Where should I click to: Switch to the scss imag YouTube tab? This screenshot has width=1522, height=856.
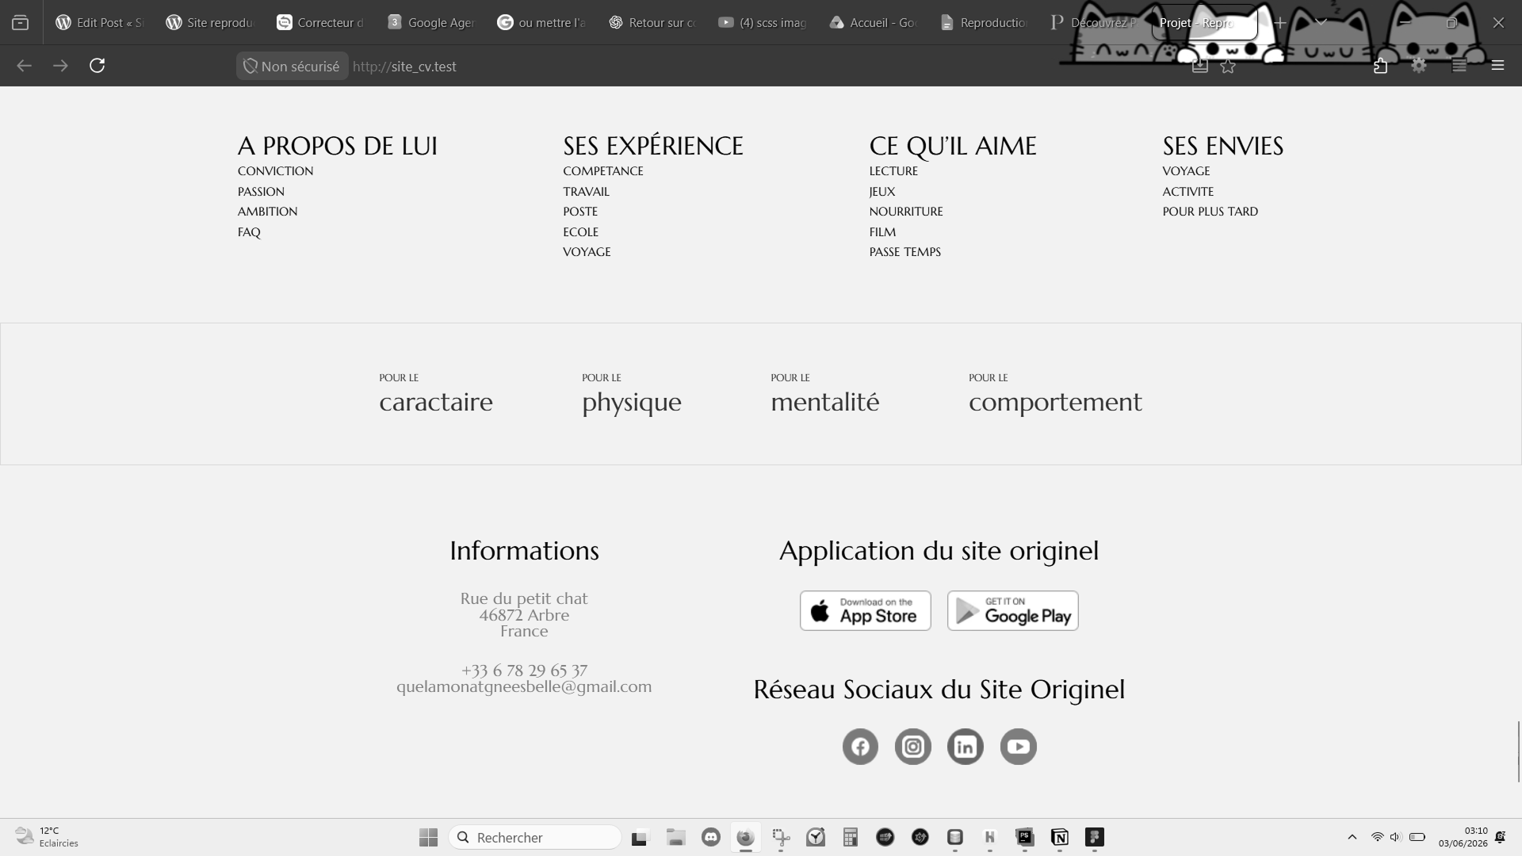click(762, 23)
